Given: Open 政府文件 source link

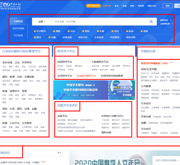Looking at the screenshot, I should tap(83, 37).
